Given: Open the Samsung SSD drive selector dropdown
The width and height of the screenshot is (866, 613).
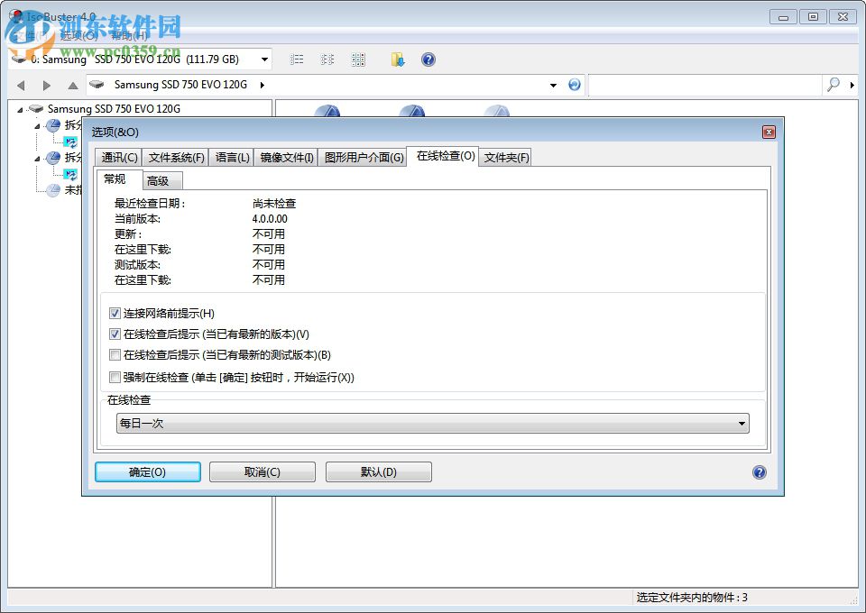Looking at the screenshot, I should [x=264, y=58].
